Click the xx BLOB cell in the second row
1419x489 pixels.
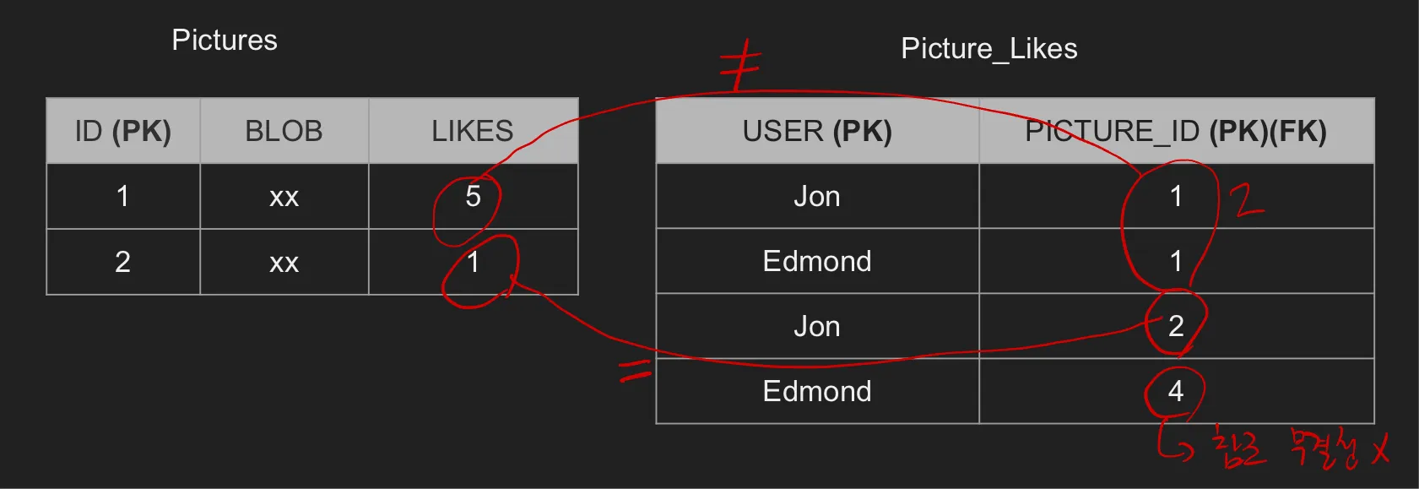click(x=284, y=262)
